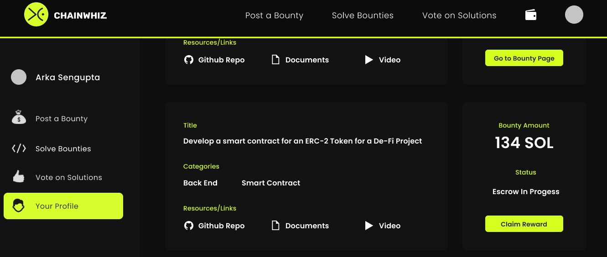Click the Claim Reward button
Image resolution: width=607 pixels, height=257 pixels.
click(x=524, y=224)
